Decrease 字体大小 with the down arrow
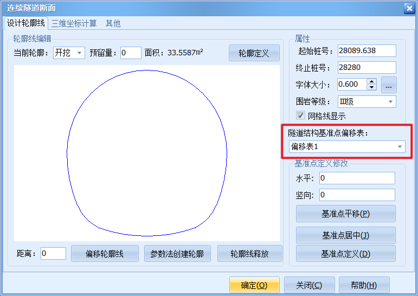This screenshot has width=418, height=296. pos(371,87)
